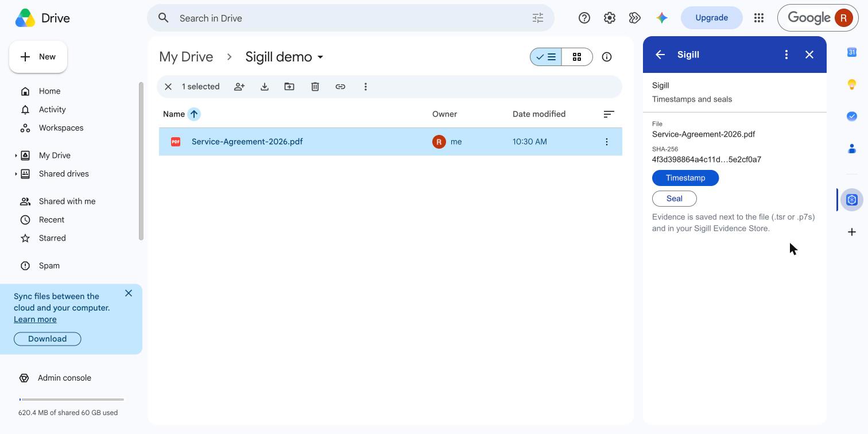Open more actions in selection toolbar

coord(366,87)
